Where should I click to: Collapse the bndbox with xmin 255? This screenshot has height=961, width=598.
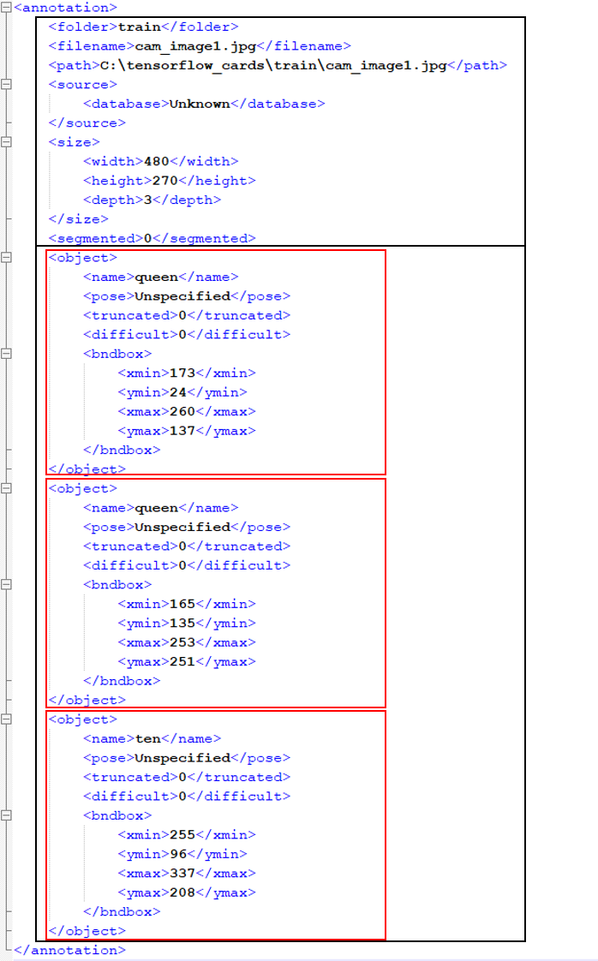point(6,815)
